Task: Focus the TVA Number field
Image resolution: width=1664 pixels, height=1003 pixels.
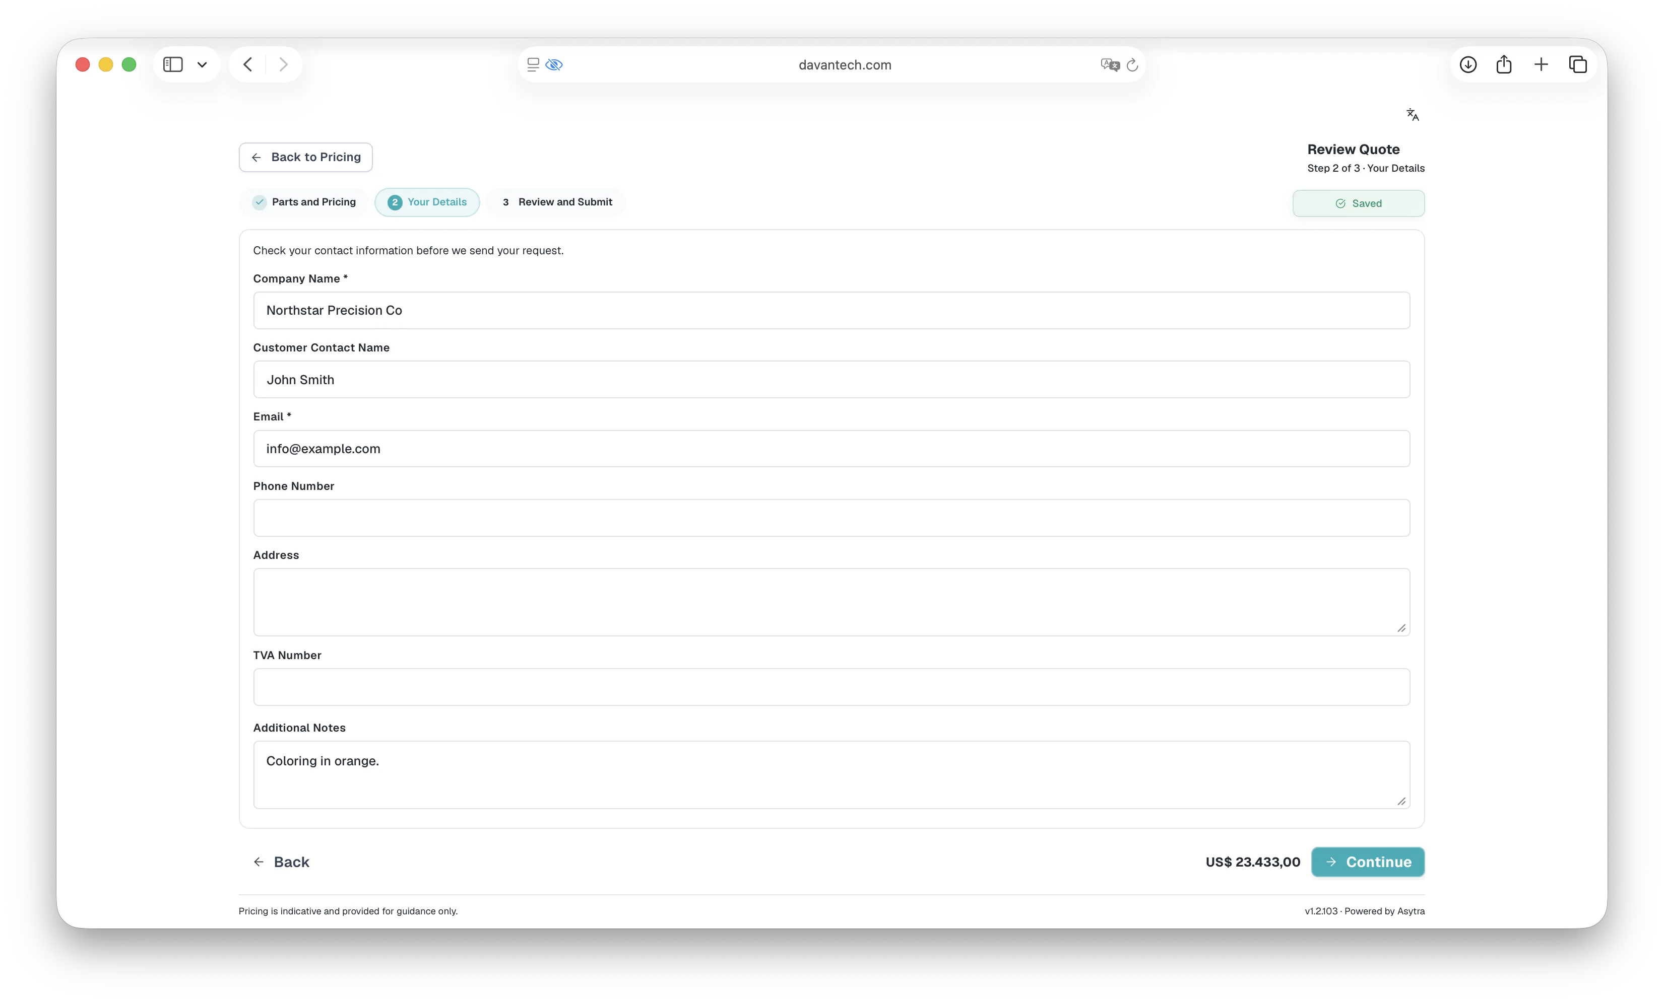Action: pos(831,687)
